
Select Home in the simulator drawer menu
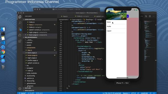[116, 22]
